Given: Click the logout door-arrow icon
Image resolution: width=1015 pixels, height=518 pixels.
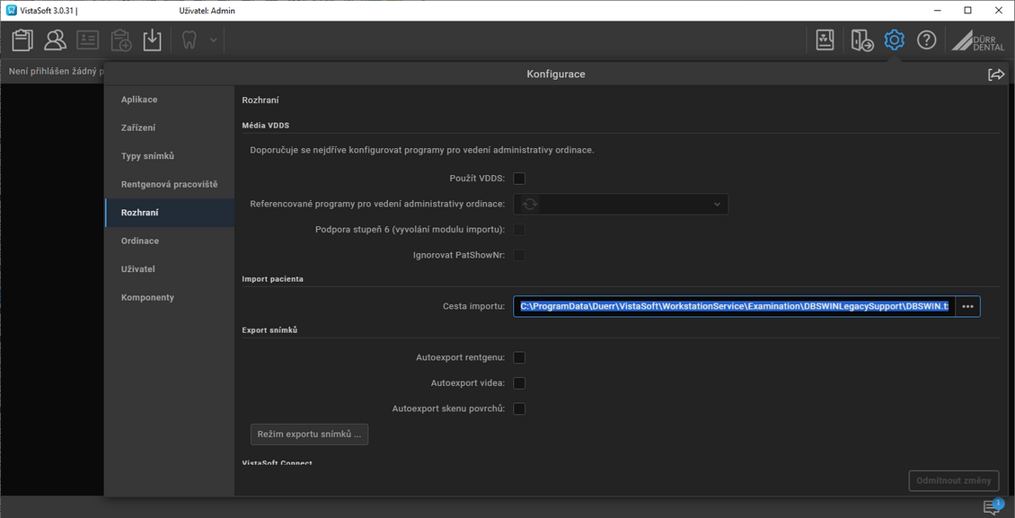Looking at the screenshot, I should tap(861, 40).
